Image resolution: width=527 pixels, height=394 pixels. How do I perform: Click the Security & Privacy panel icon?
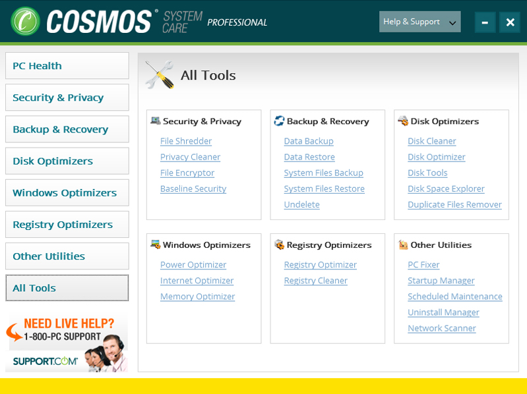click(155, 121)
